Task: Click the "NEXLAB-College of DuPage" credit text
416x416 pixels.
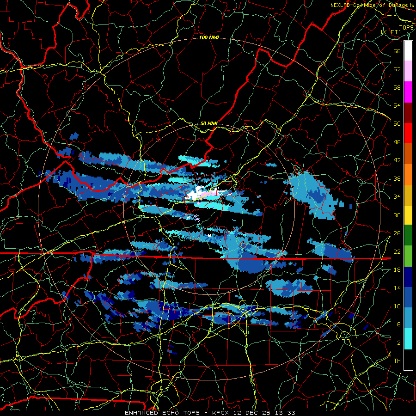Action: 369,5
